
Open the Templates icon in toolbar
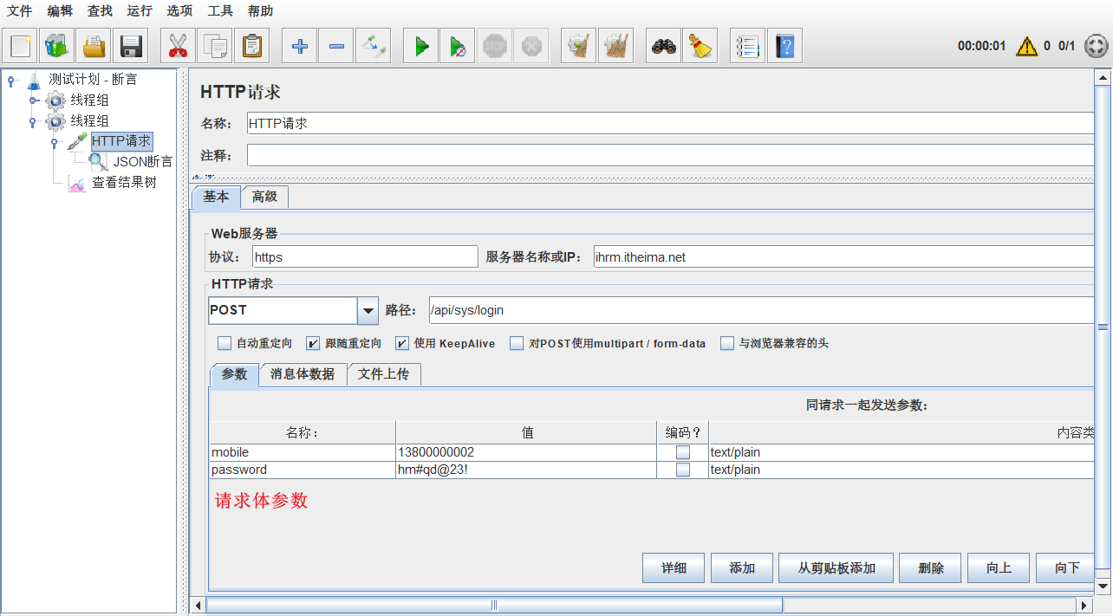[x=57, y=45]
